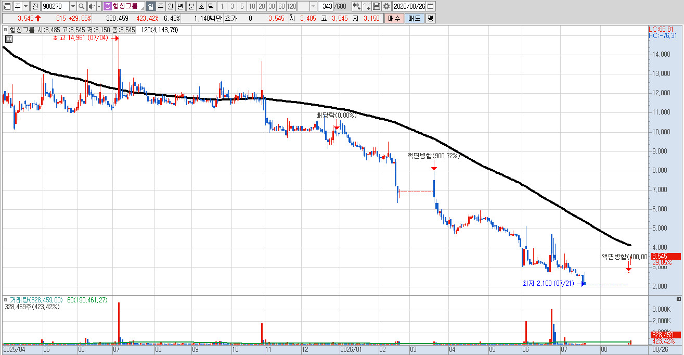Click the LC:68,81 indicator text
Image resolution: width=684 pixels, height=355 pixels.
(x=662, y=29)
